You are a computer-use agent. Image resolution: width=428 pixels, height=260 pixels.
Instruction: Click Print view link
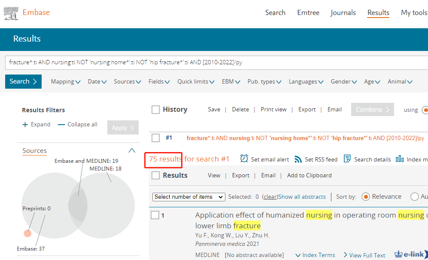click(273, 110)
